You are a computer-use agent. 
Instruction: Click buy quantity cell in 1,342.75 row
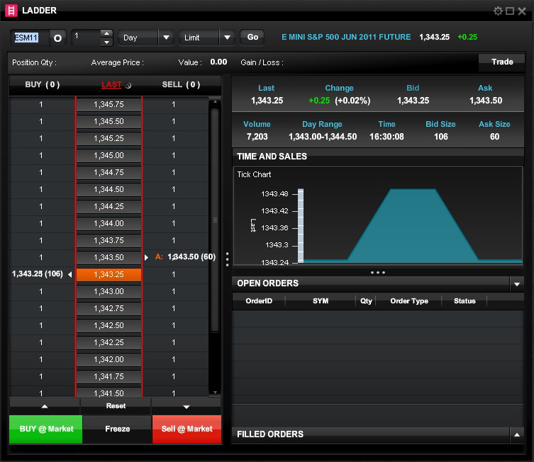pyautogui.click(x=42, y=308)
